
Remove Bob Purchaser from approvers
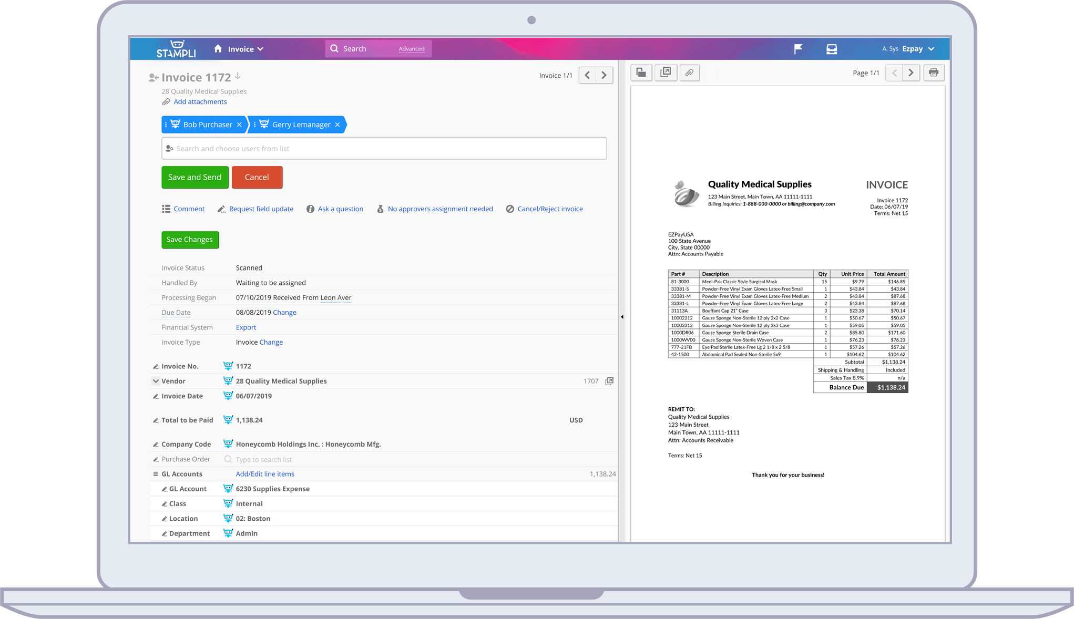tap(239, 125)
